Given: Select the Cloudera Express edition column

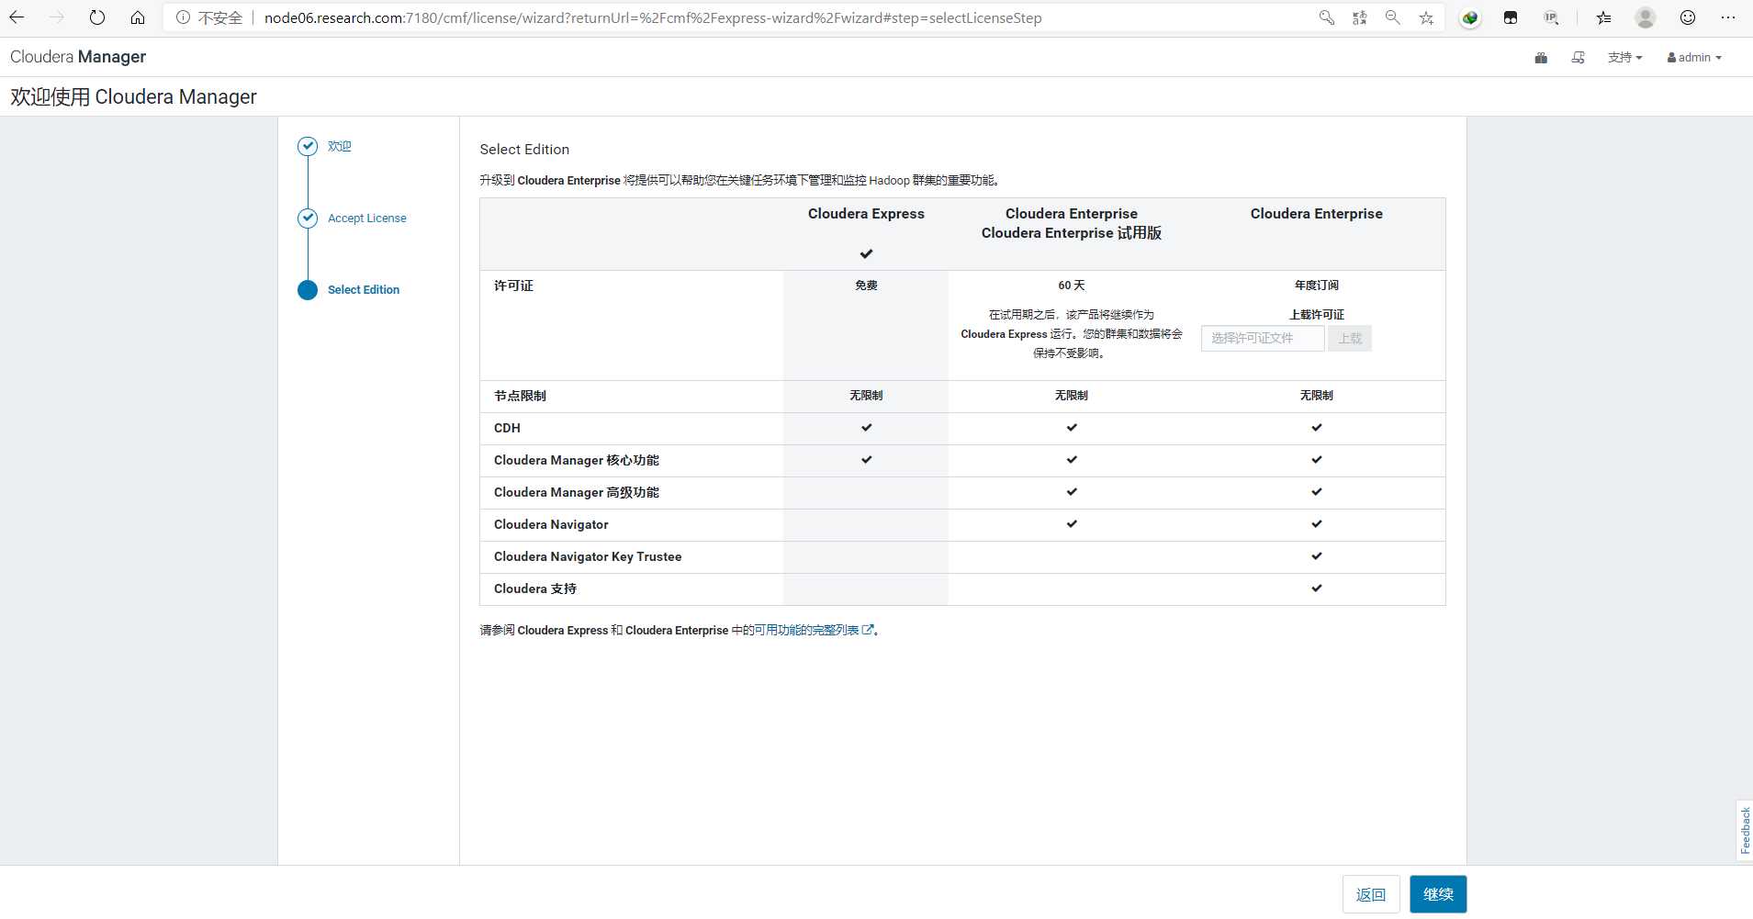Looking at the screenshot, I should click(x=865, y=214).
